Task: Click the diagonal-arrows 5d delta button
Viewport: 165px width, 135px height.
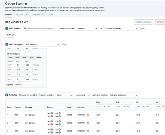Action: pos(31,58)
